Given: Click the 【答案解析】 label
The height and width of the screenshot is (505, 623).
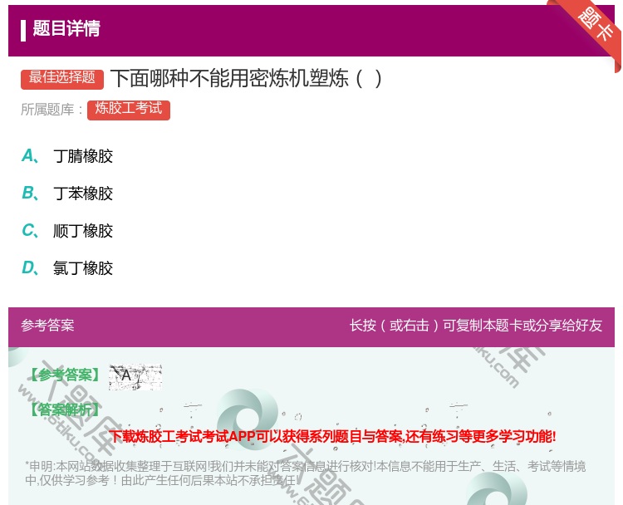Looking at the screenshot, I should [65, 409].
